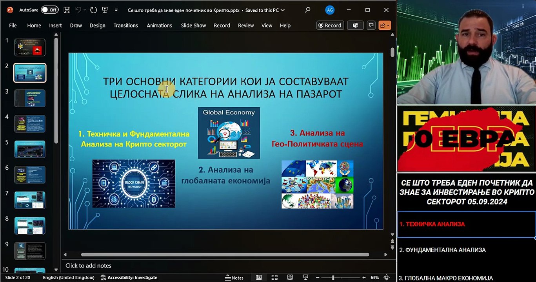Select slide 7 thumbnail
Viewport: 536px width, 282px height.
pyautogui.click(x=30, y=200)
